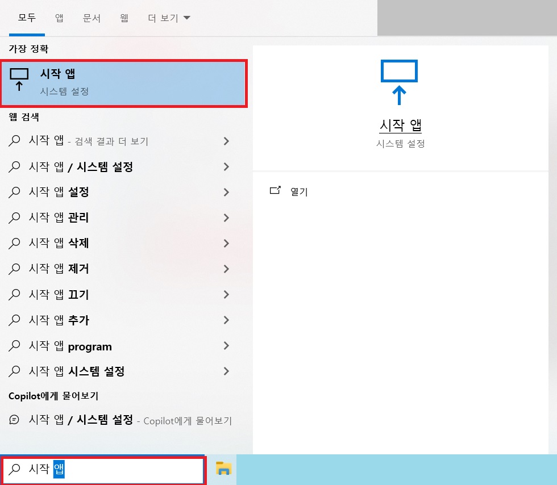Click inside the 시작 앱 search input field

103,470
